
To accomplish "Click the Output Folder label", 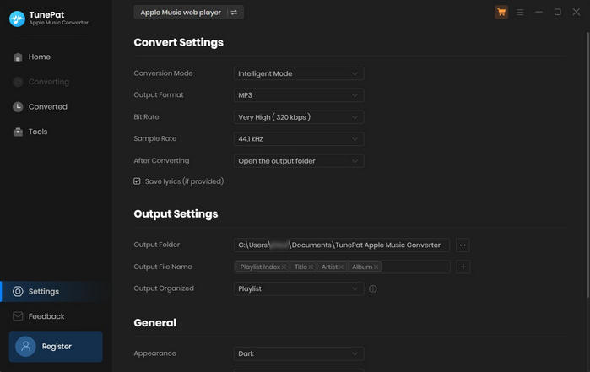I will point(157,245).
